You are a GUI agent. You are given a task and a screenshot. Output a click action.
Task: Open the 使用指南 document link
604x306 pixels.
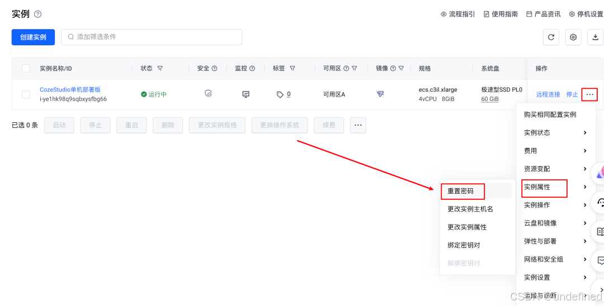click(501, 14)
